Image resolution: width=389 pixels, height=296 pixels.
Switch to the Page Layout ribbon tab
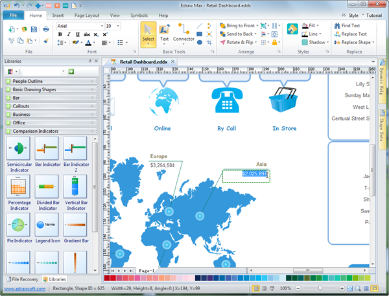pos(88,14)
